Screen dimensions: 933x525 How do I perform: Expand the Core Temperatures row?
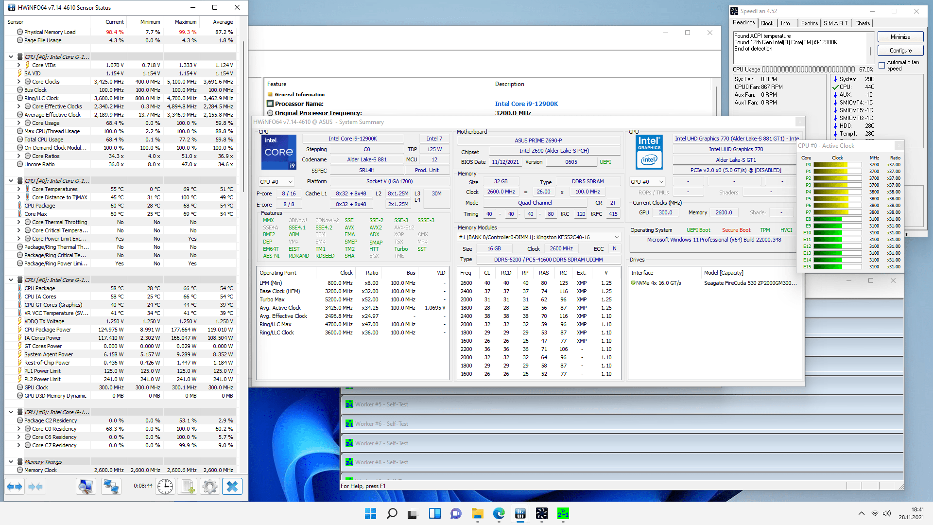[x=19, y=189]
